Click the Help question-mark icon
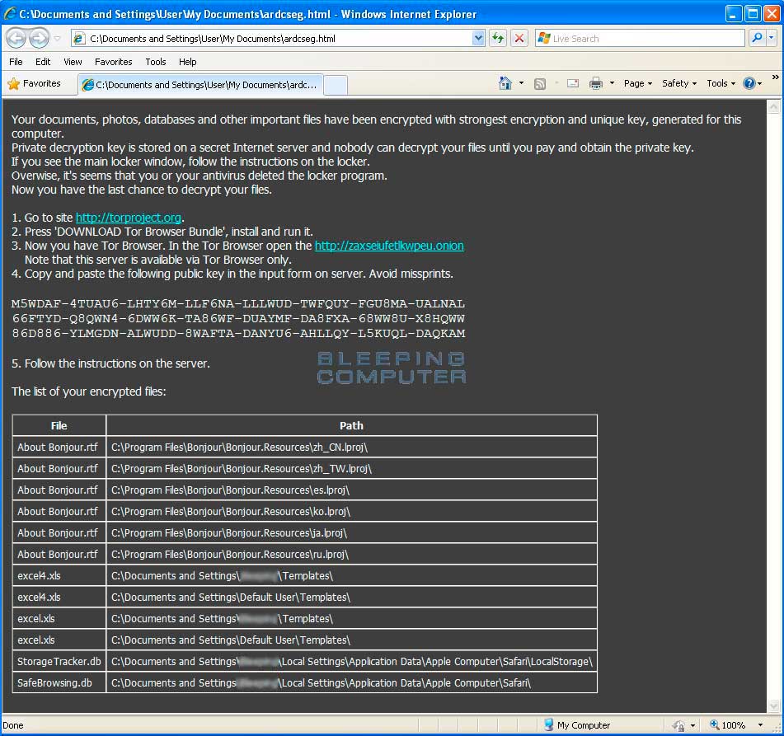The width and height of the screenshot is (784, 736). 749,83
